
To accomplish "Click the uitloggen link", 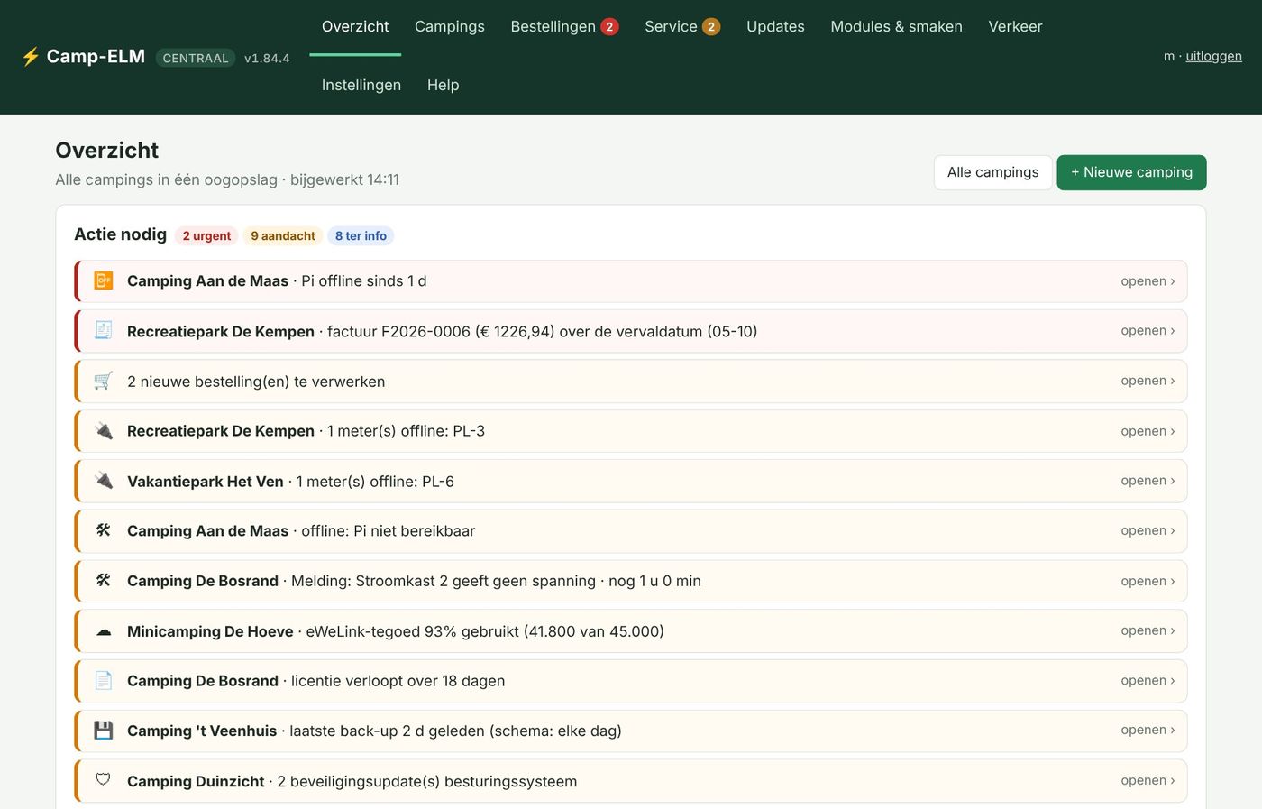I will click(1213, 56).
